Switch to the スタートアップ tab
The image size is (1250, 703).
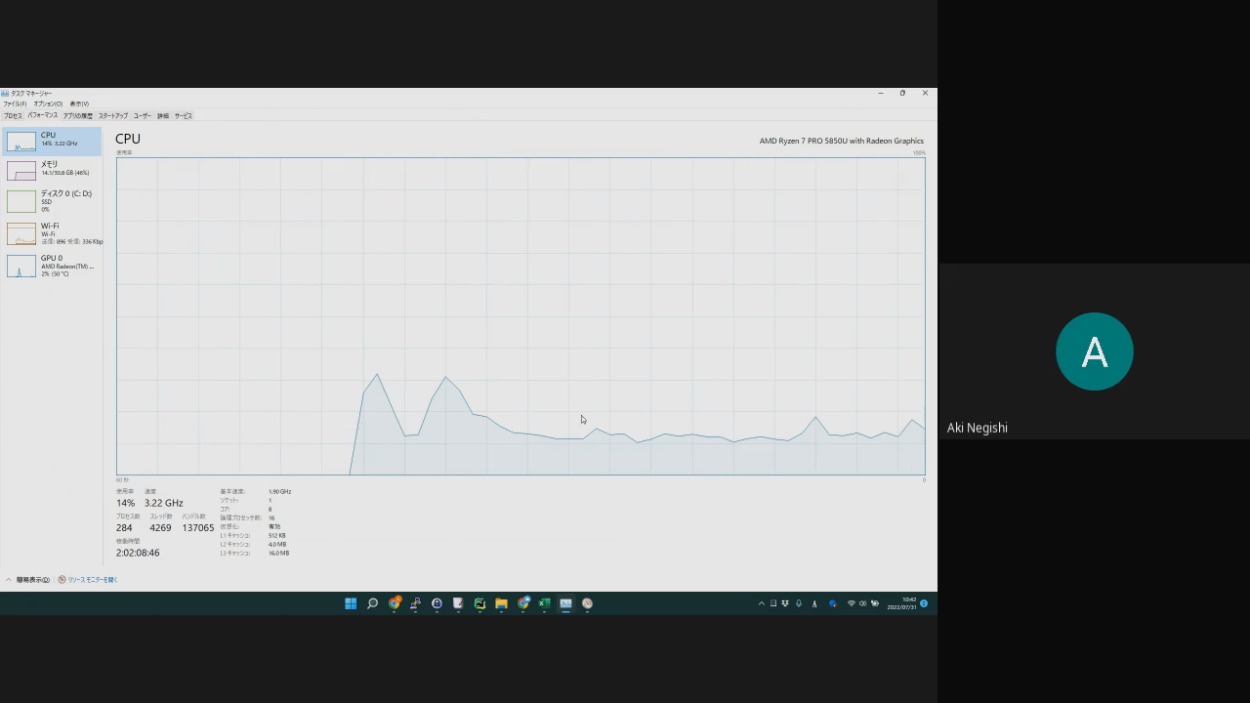[112, 115]
